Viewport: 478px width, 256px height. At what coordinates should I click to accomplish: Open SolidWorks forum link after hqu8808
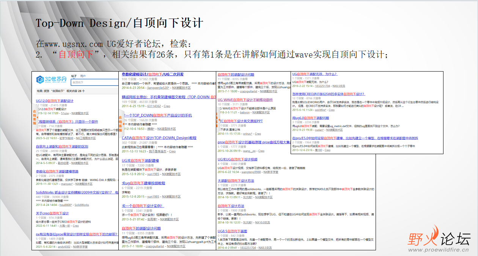[82, 205]
